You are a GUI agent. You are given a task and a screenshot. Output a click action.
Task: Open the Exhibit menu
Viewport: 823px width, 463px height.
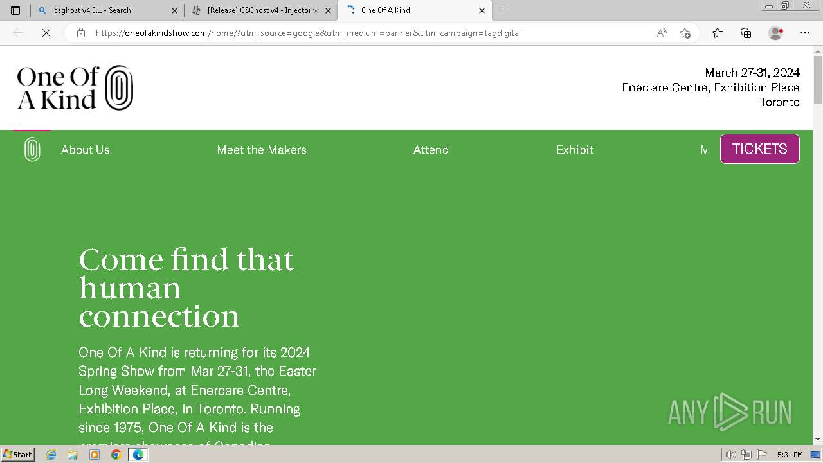pyautogui.click(x=575, y=150)
